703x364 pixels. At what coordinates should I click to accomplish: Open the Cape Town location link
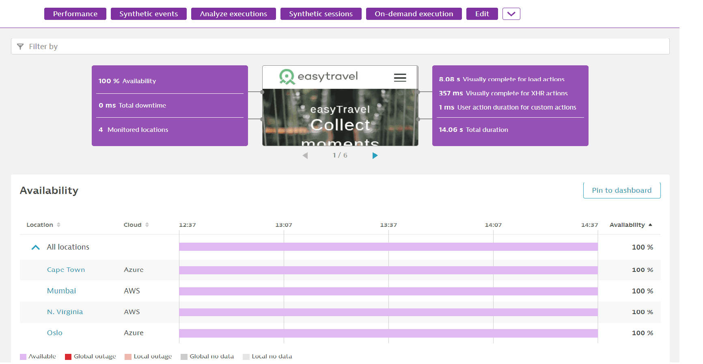click(x=66, y=270)
